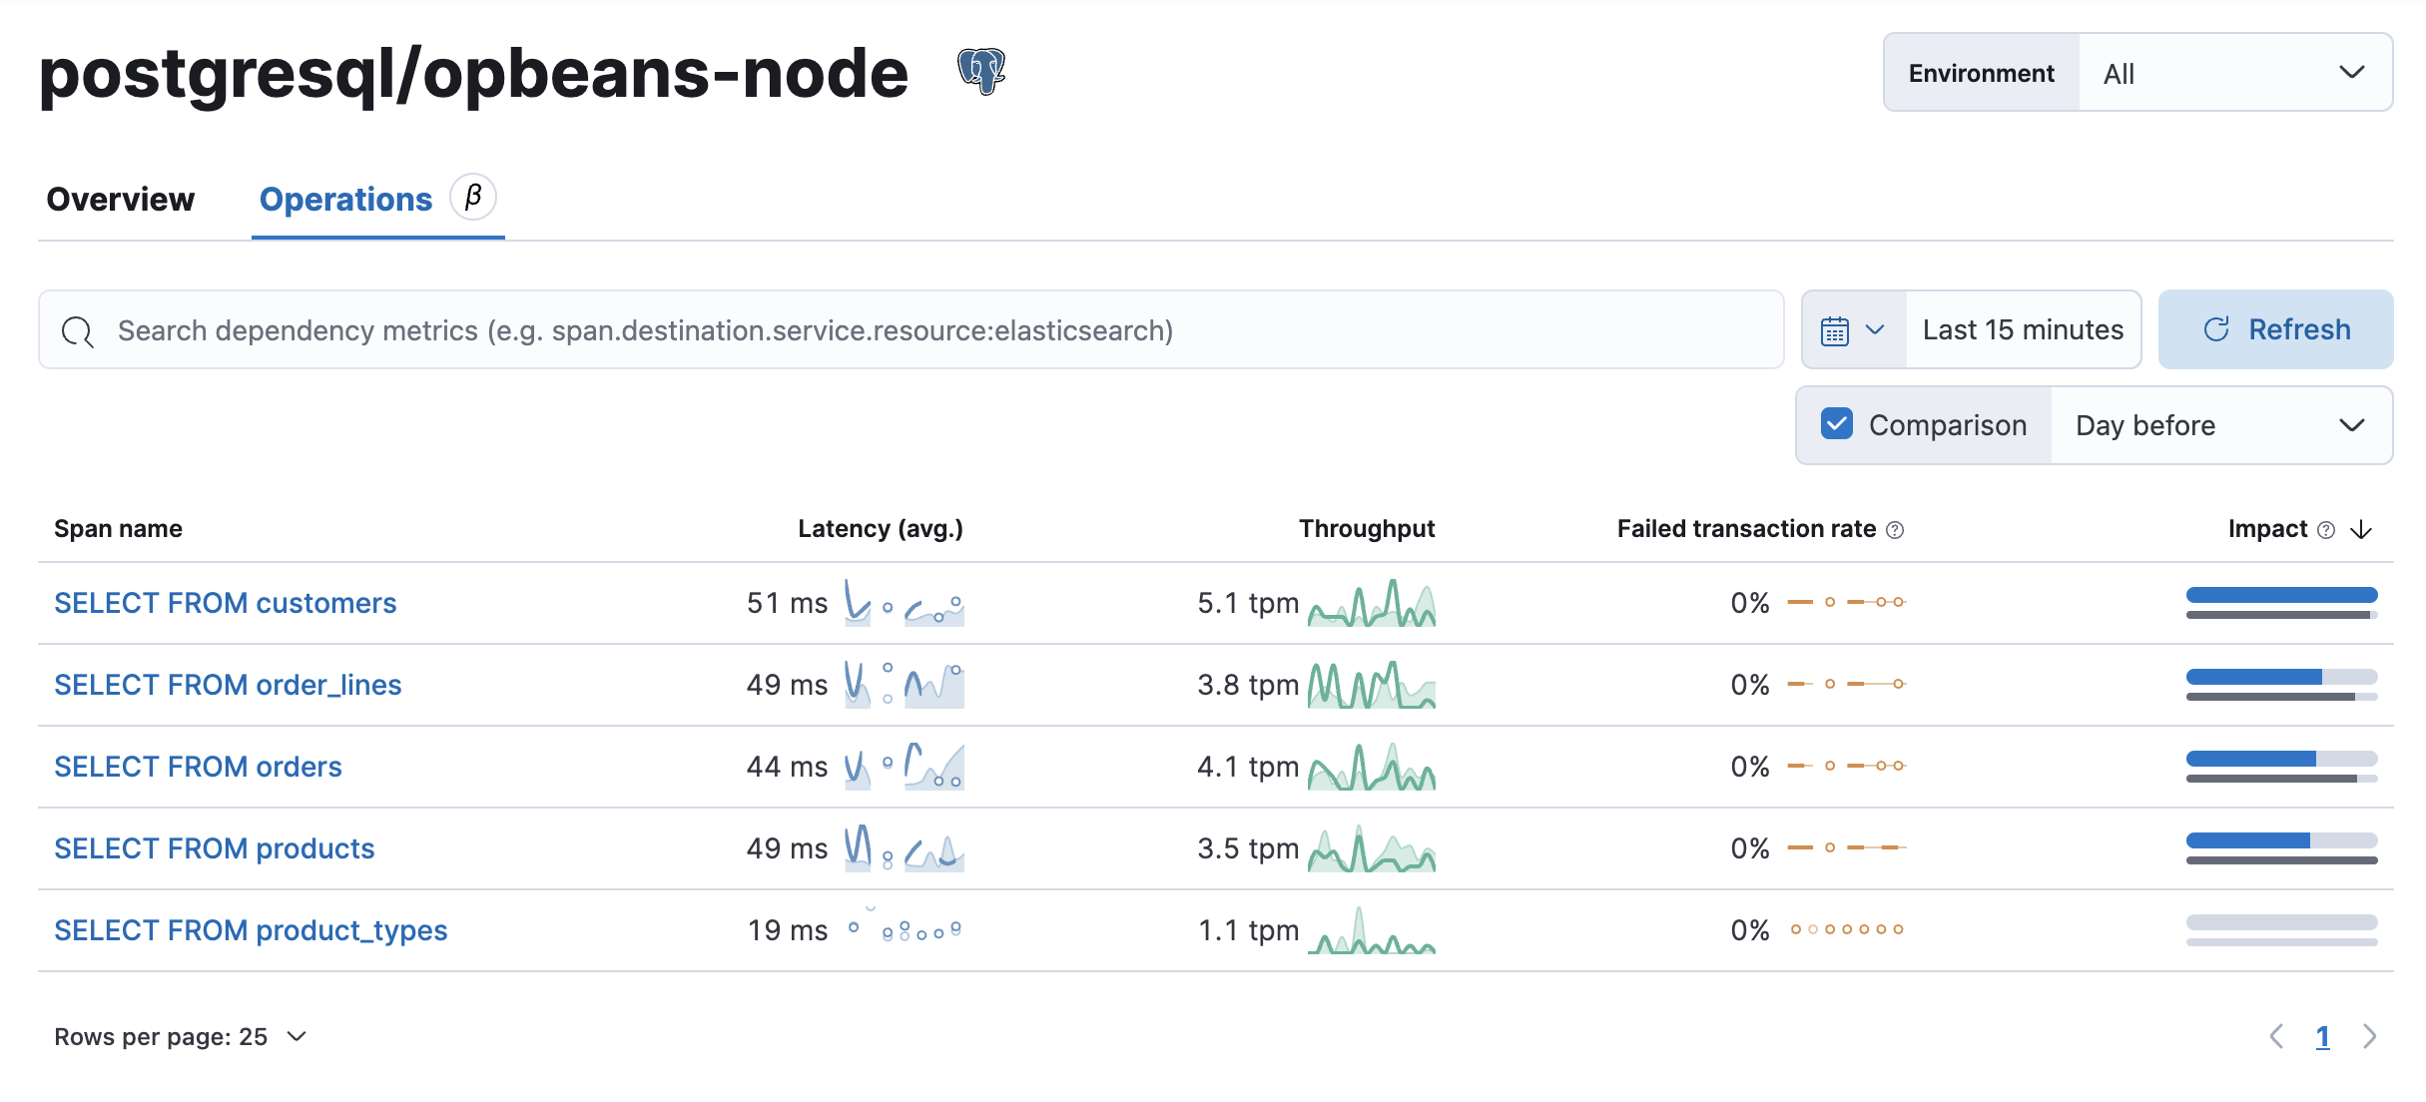The height and width of the screenshot is (1102, 2426).
Task: Disable the Comparison checkbox
Action: click(1838, 424)
